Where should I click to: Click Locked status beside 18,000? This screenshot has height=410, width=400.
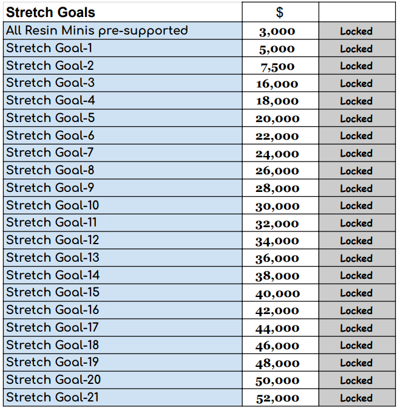pos(356,101)
